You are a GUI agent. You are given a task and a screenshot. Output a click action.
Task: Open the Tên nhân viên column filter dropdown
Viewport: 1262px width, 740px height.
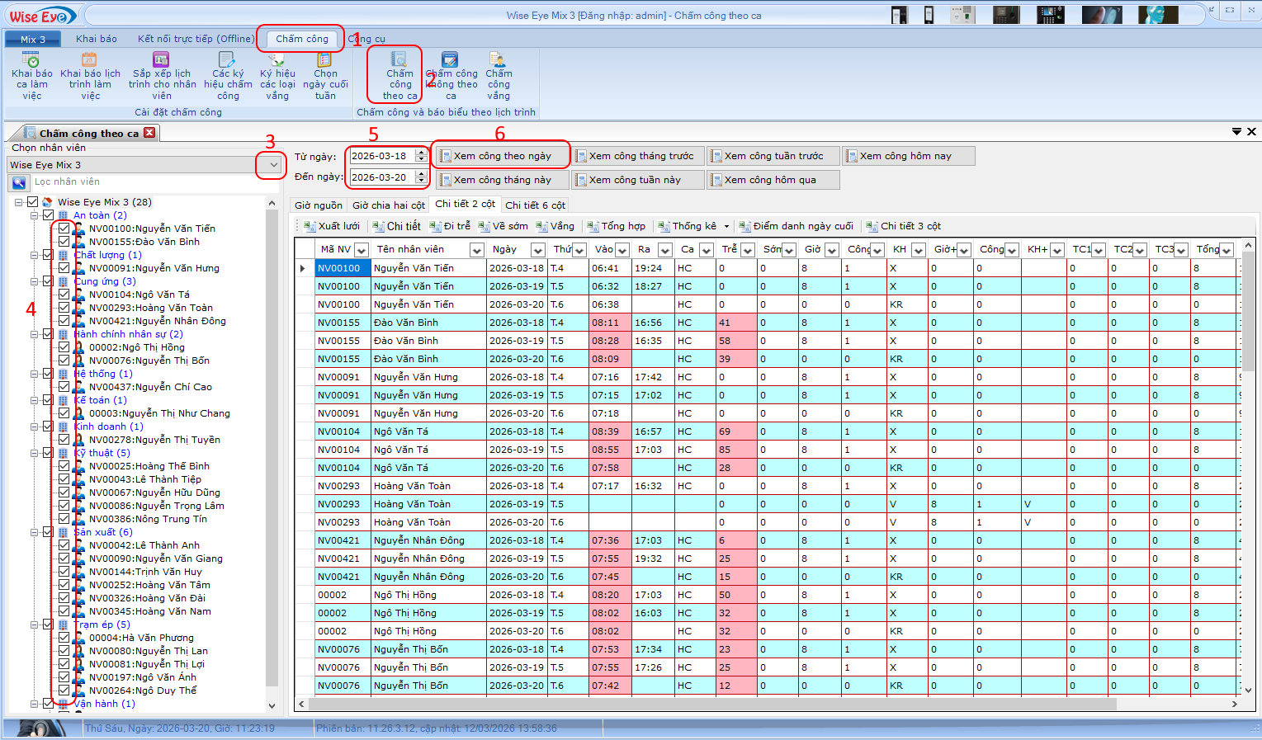coord(476,250)
